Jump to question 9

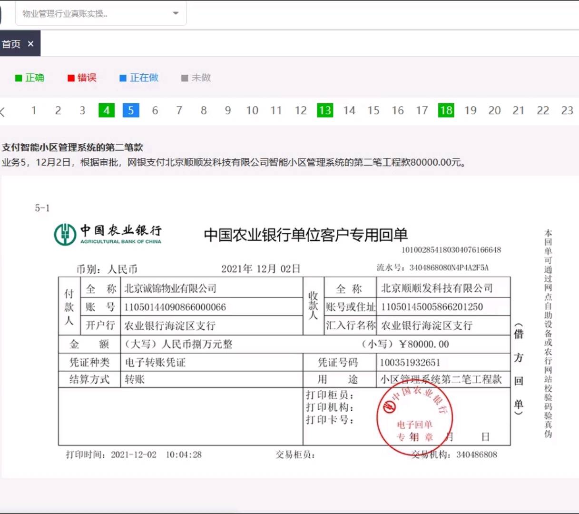click(228, 110)
